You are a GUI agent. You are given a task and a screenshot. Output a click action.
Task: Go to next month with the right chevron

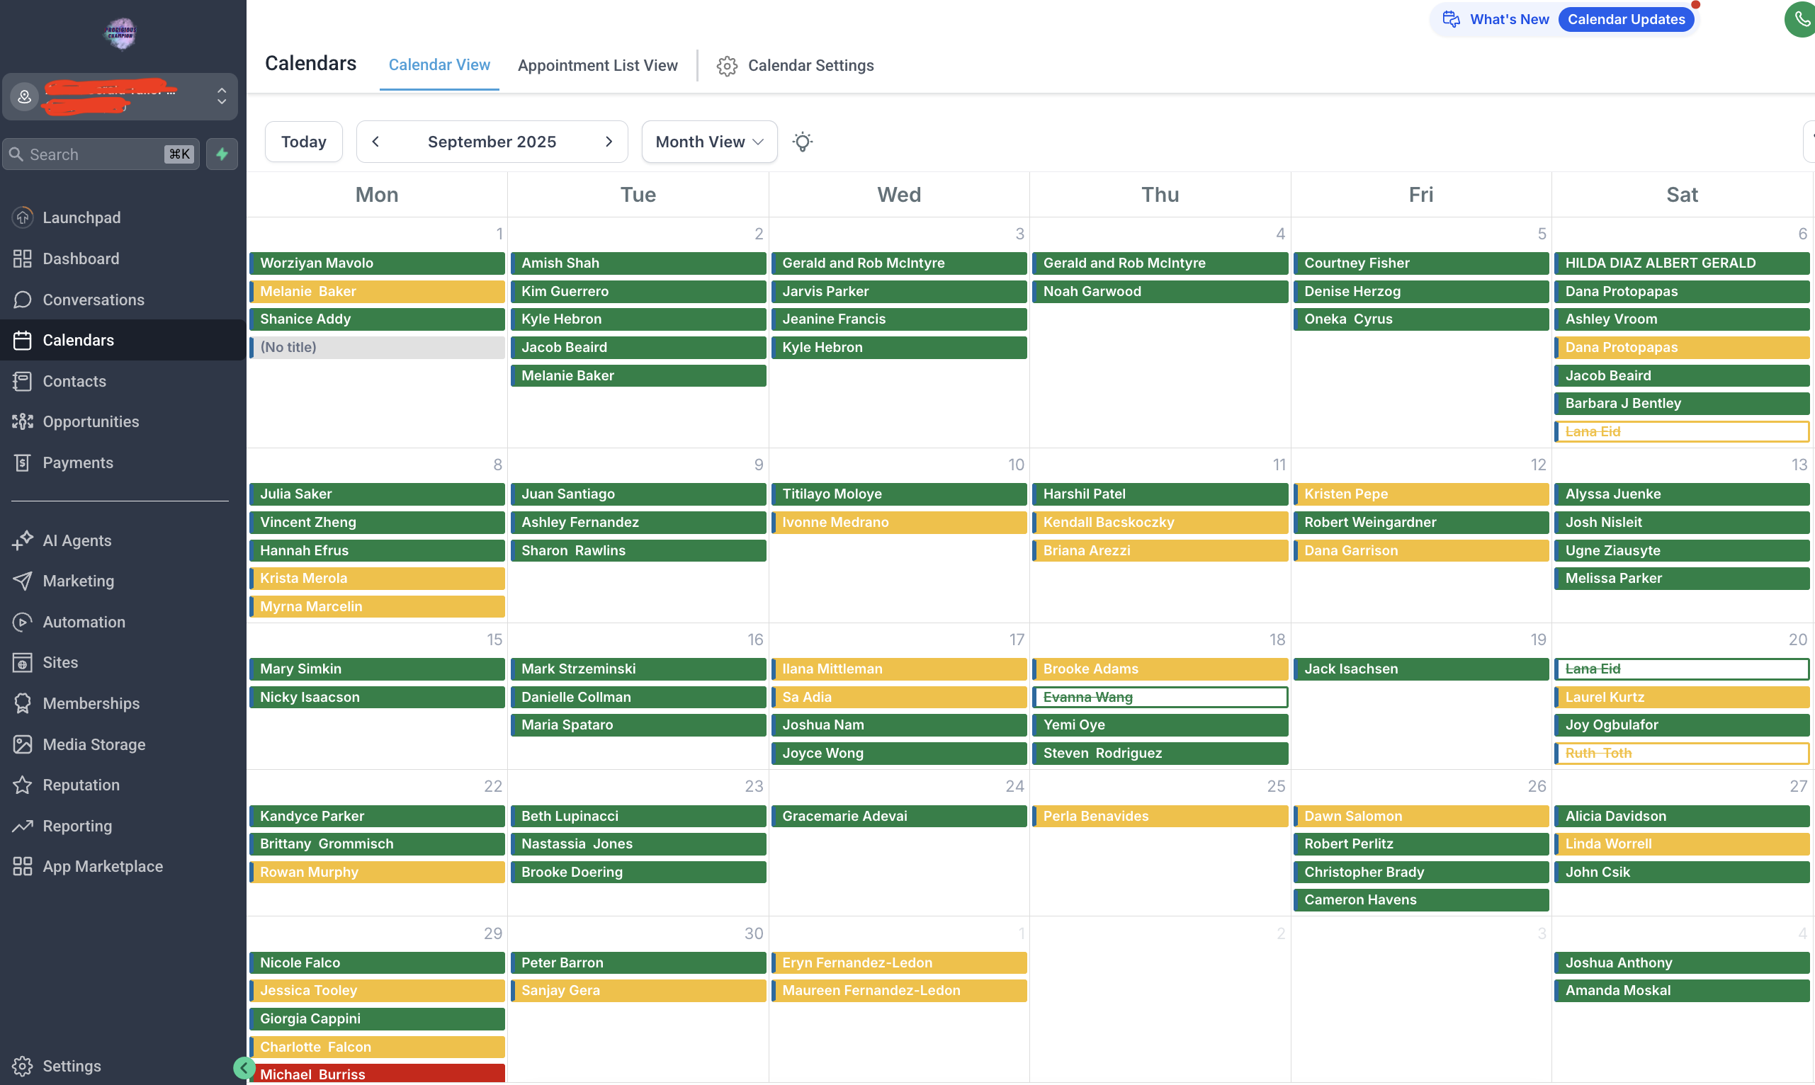[x=609, y=142]
